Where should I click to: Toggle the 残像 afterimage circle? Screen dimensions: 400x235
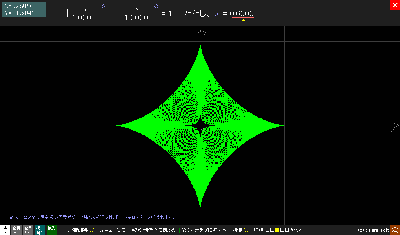246,230
